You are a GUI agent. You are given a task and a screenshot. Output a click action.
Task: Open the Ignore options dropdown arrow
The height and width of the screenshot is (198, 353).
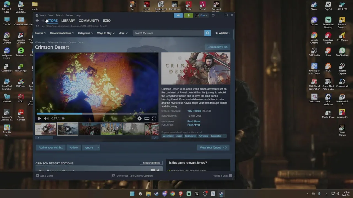(x=98, y=148)
